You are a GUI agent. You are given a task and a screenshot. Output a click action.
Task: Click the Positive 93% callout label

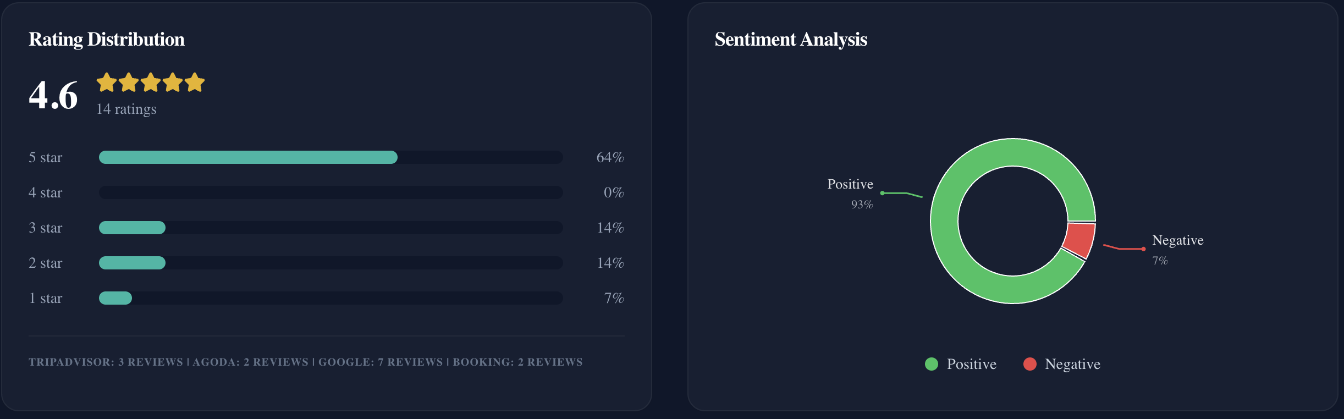pyautogui.click(x=850, y=192)
